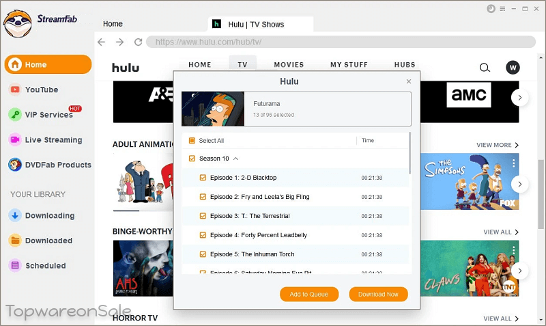
Task: Open the Futurama thumbnail in dialog
Action: point(213,109)
